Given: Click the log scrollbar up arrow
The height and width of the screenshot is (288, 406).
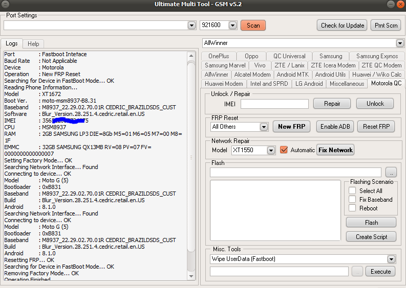Looking at the screenshot, I should coord(191,56).
